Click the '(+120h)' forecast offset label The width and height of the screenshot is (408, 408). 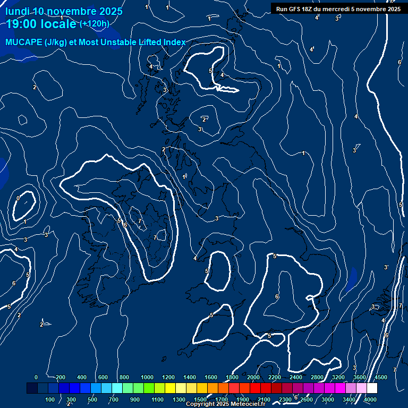(x=95, y=24)
